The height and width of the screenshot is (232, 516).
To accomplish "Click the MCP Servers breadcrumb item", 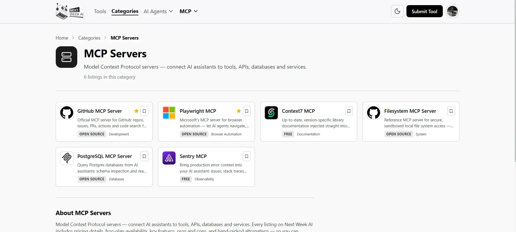I will point(125,38).
